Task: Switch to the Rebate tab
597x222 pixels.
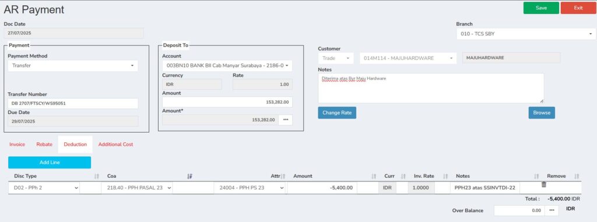Action: [44, 144]
